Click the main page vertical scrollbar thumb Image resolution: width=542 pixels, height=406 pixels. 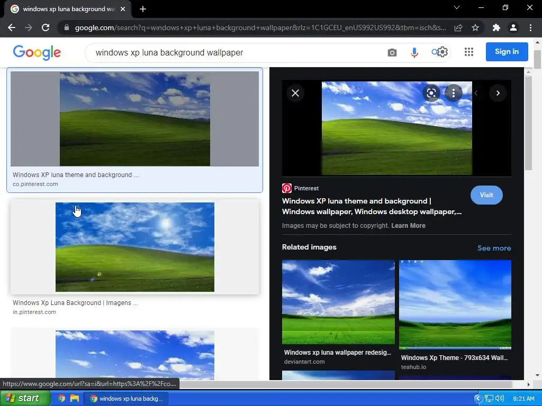537,59
